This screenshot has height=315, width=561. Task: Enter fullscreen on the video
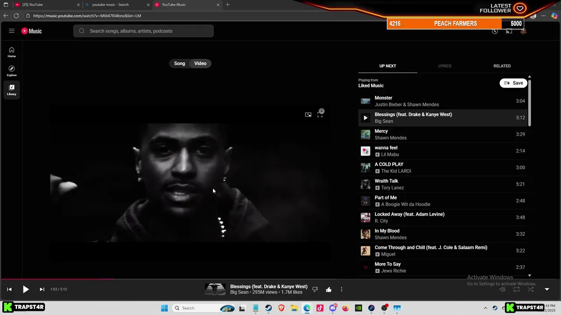[320, 115]
